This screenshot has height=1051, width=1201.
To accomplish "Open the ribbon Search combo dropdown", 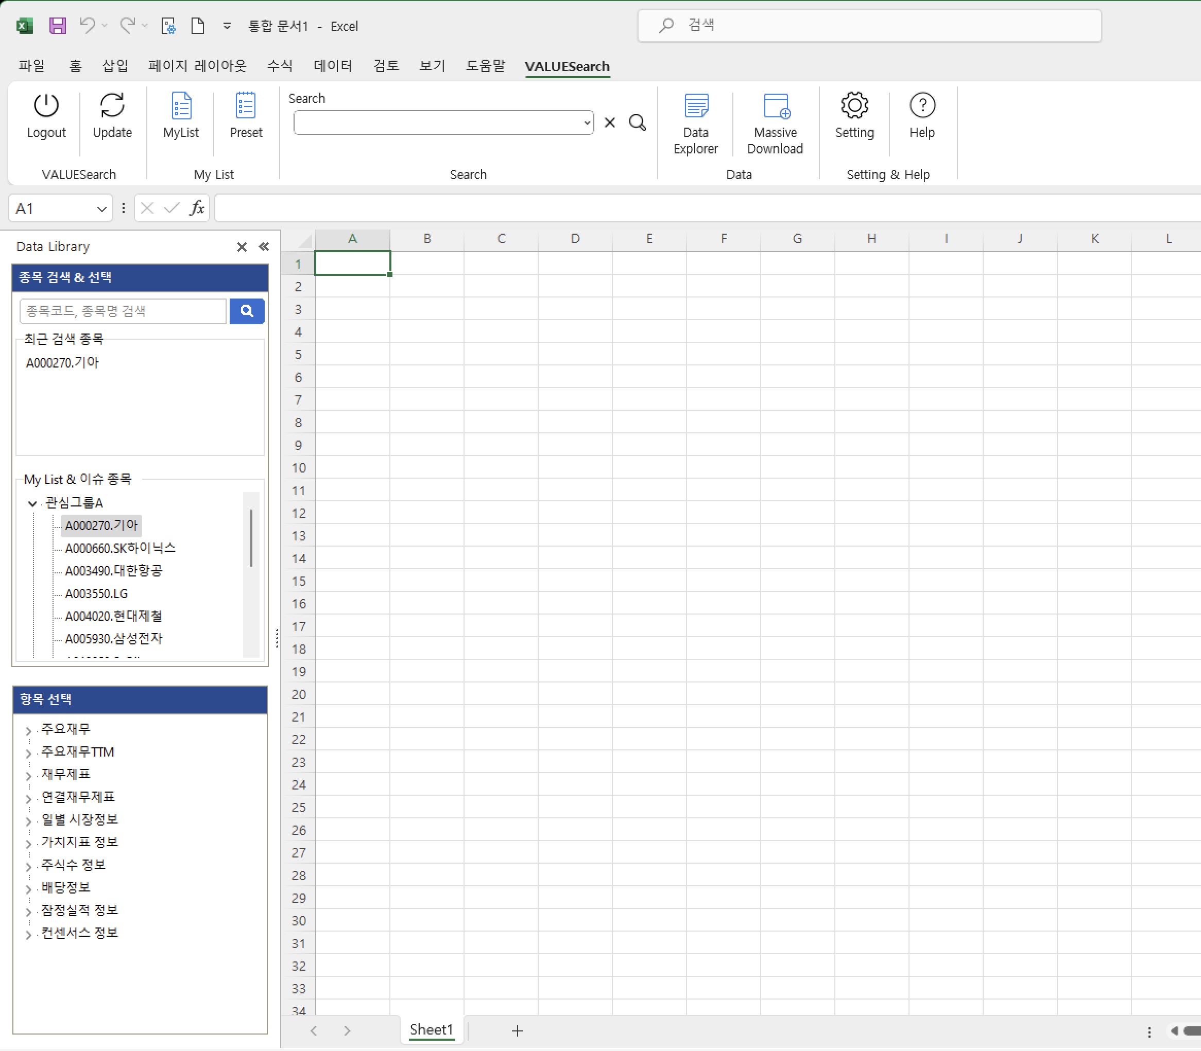I will pyautogui.click(x=587, y=122).
